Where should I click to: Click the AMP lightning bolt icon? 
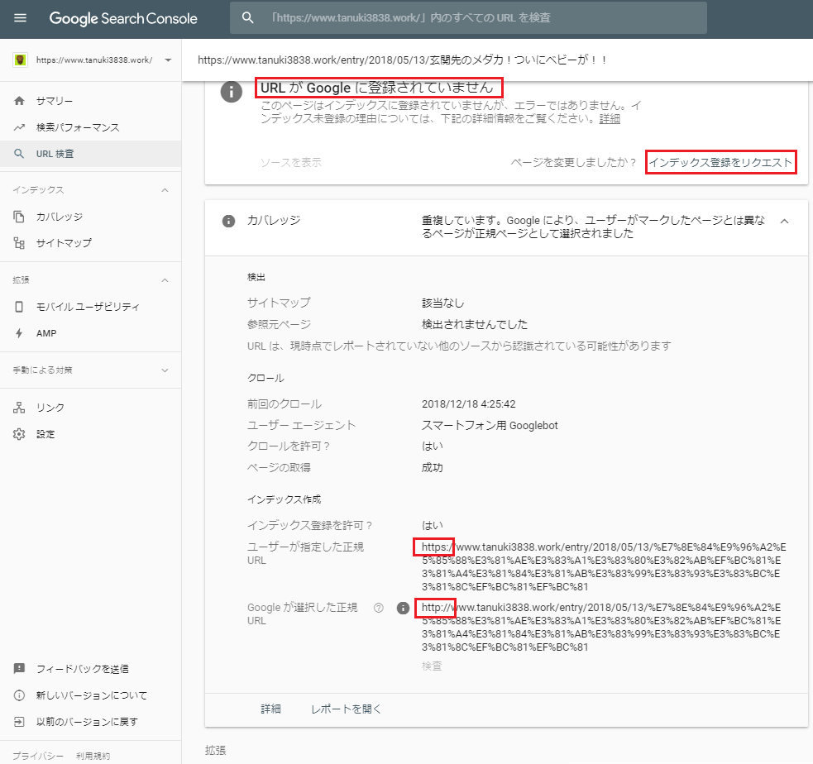pyautogui.click(x=19, y=333)
